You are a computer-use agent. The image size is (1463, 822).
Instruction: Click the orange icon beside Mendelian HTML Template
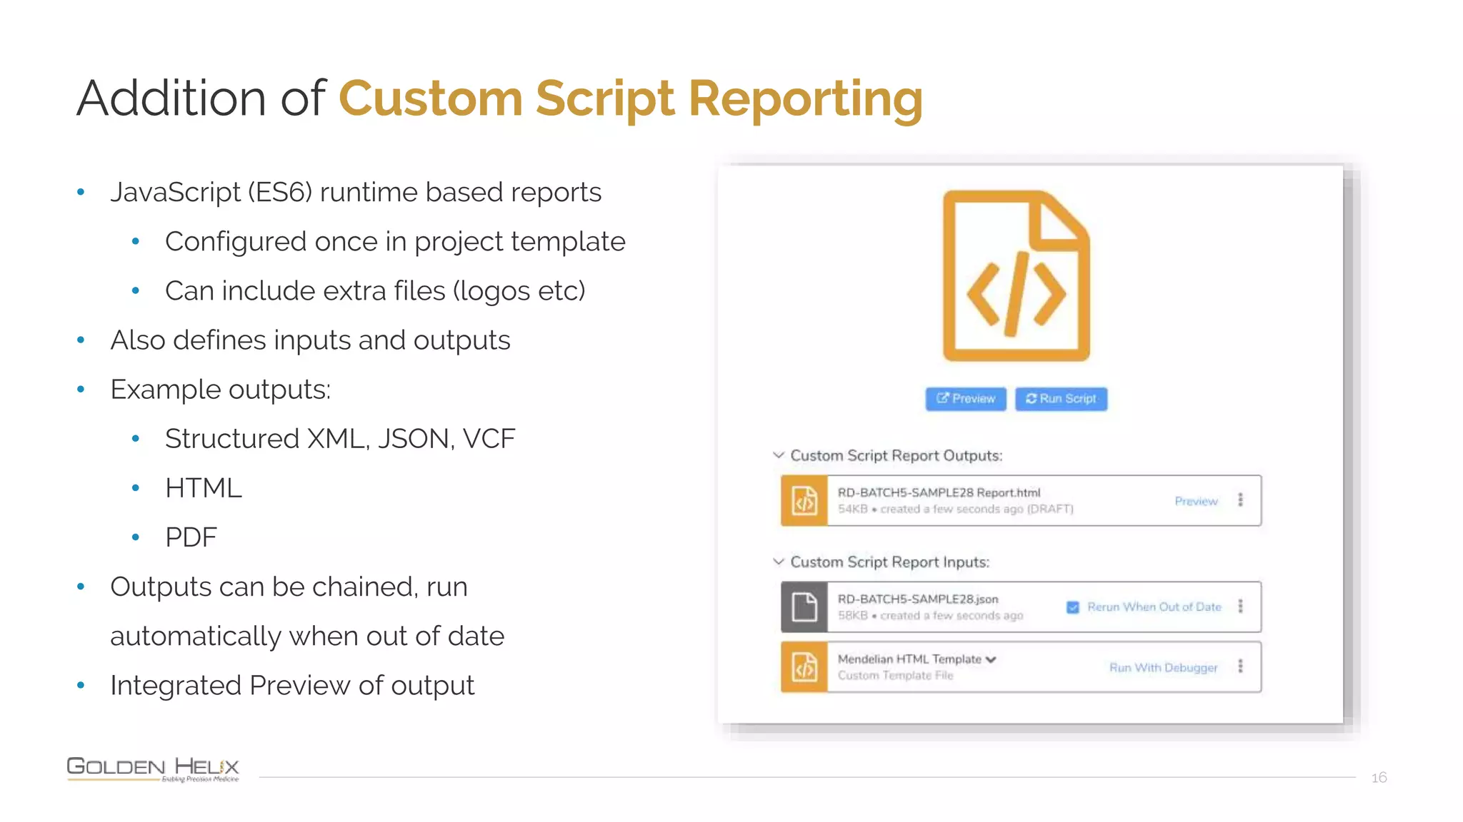point(804,667)
